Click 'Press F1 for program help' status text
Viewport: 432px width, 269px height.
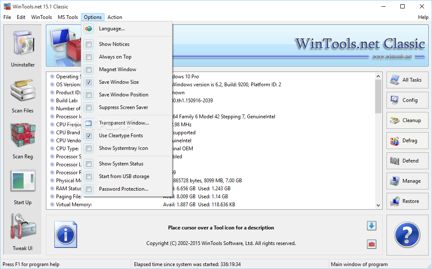(31, 264)
